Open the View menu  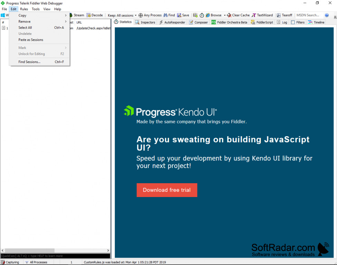click(x=47, y=9)
